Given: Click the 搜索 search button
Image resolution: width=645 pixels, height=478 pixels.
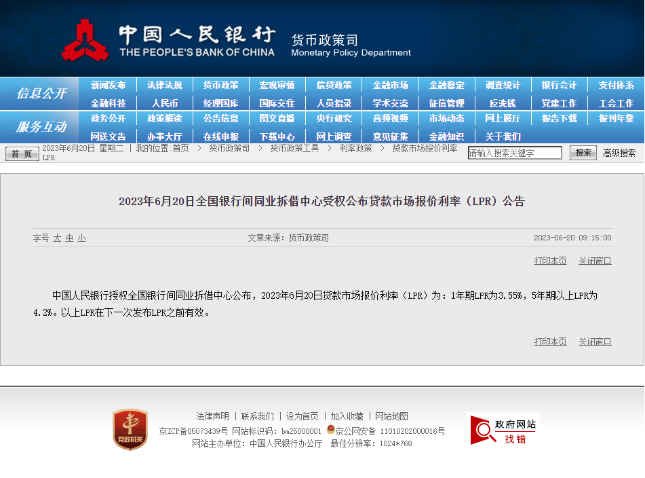Looking at the screenshot, I should coord(583,153).
